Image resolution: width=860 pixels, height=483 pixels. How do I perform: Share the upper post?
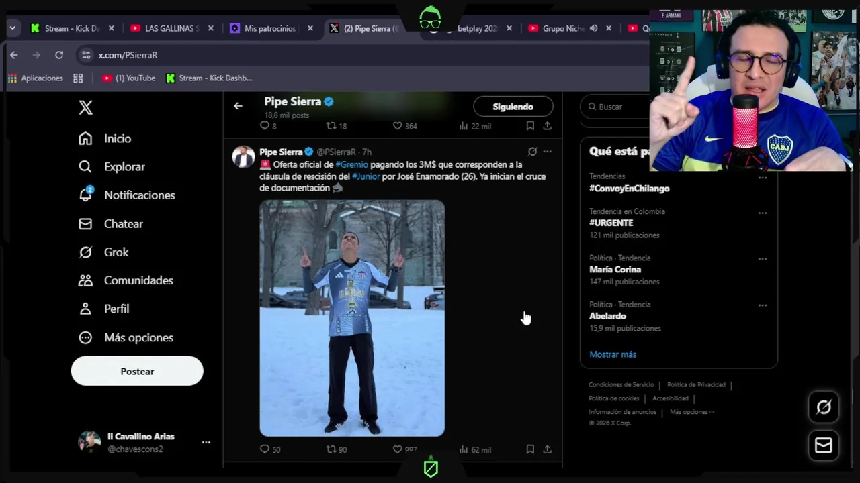pos(548,125)
